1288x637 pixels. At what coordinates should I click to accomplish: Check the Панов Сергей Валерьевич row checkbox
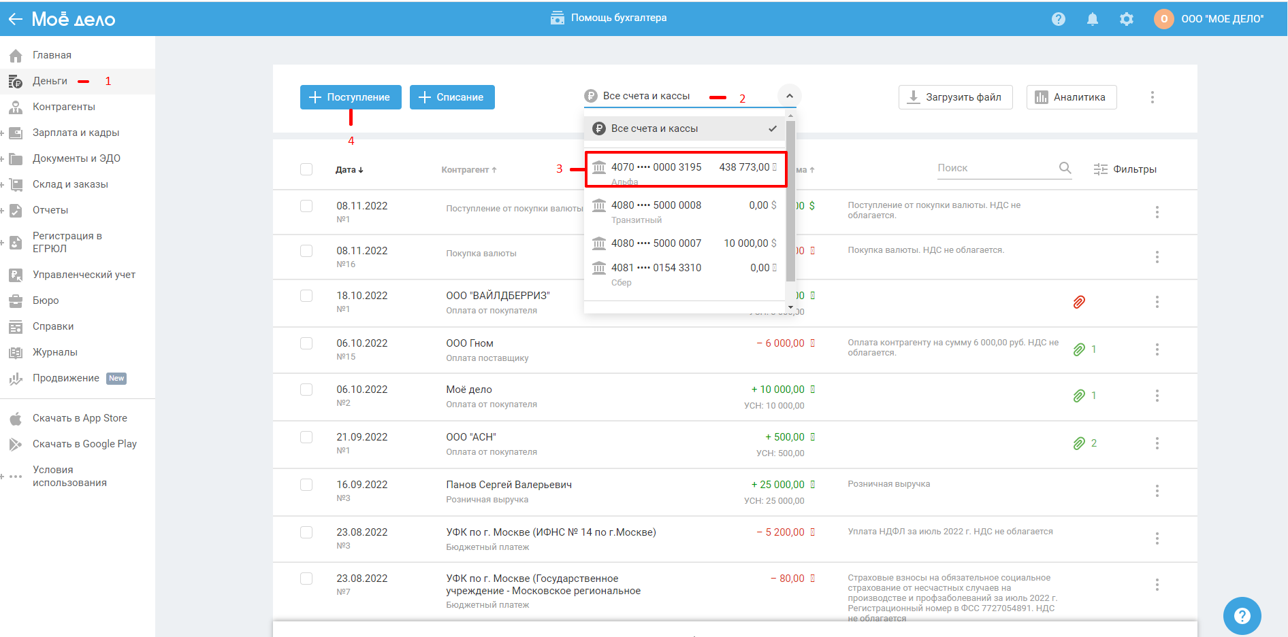click(x=306, y=485)
